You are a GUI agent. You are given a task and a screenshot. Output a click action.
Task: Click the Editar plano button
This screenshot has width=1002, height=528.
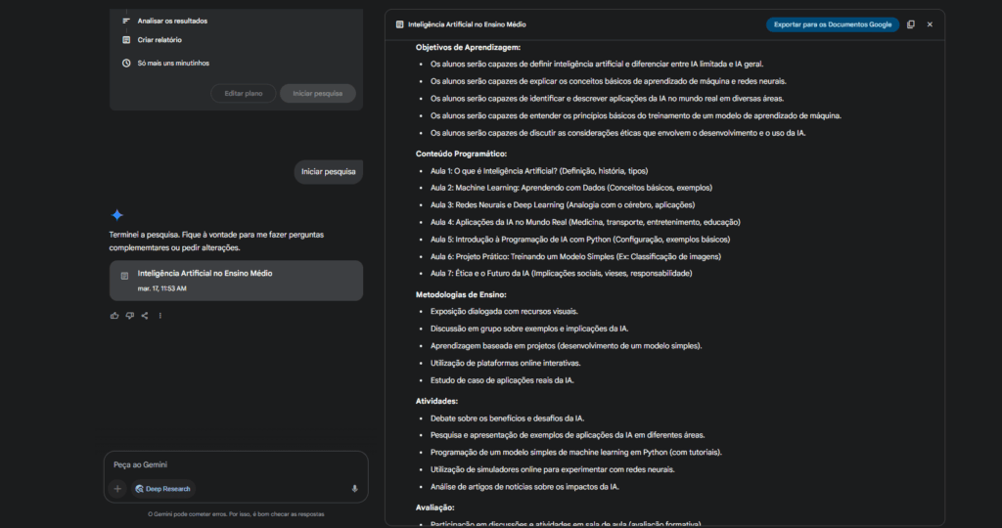243,93
